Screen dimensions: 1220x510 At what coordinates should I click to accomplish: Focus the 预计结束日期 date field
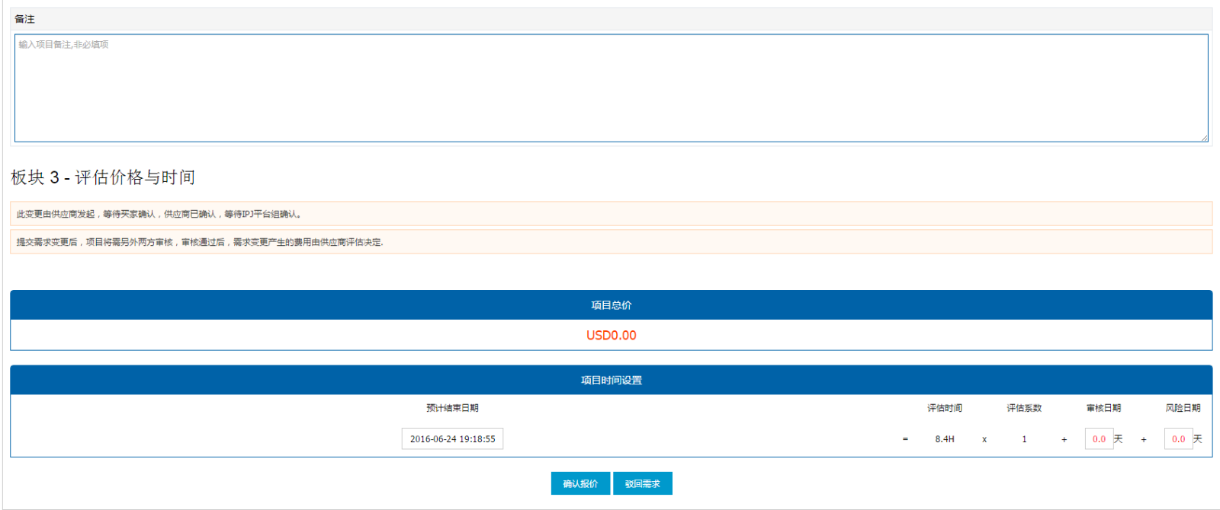pyautogui.click(x=452, y=439)
